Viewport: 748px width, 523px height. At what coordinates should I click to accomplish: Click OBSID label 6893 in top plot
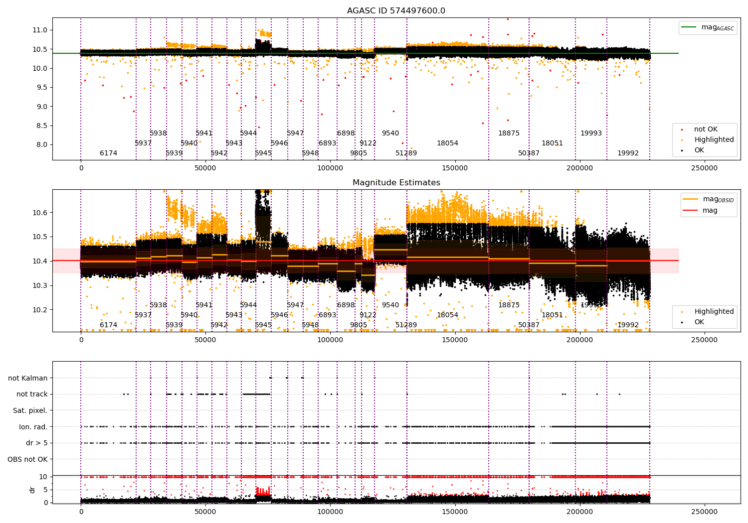coord(327,143)
